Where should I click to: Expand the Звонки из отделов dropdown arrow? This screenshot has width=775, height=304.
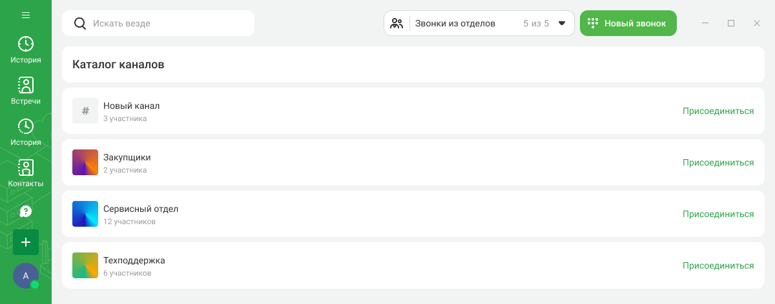[x=562, y=23]
